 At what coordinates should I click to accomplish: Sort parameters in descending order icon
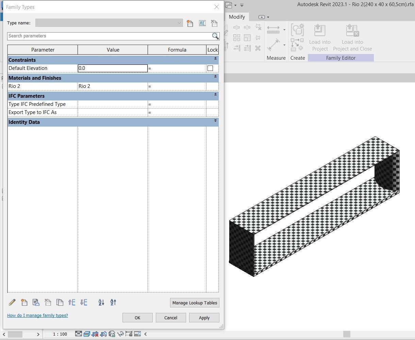(x=113, y=302)
